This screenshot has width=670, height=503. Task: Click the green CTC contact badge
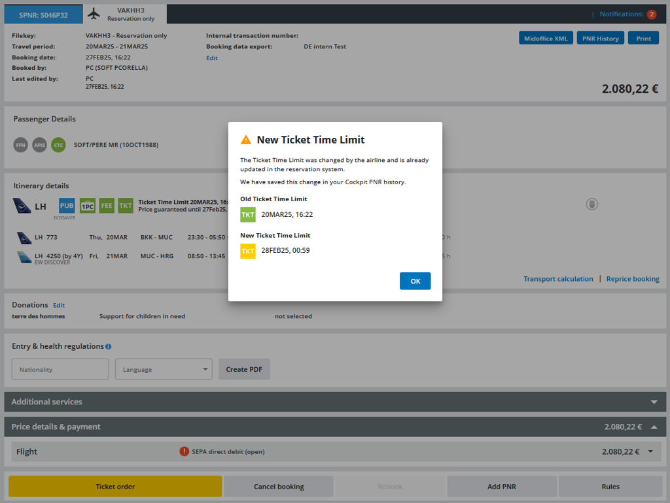tap(59, 145)
